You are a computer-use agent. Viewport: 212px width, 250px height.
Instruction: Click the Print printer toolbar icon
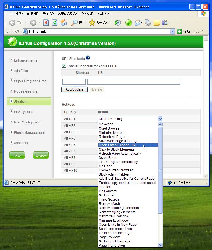(x=148, y=23)
